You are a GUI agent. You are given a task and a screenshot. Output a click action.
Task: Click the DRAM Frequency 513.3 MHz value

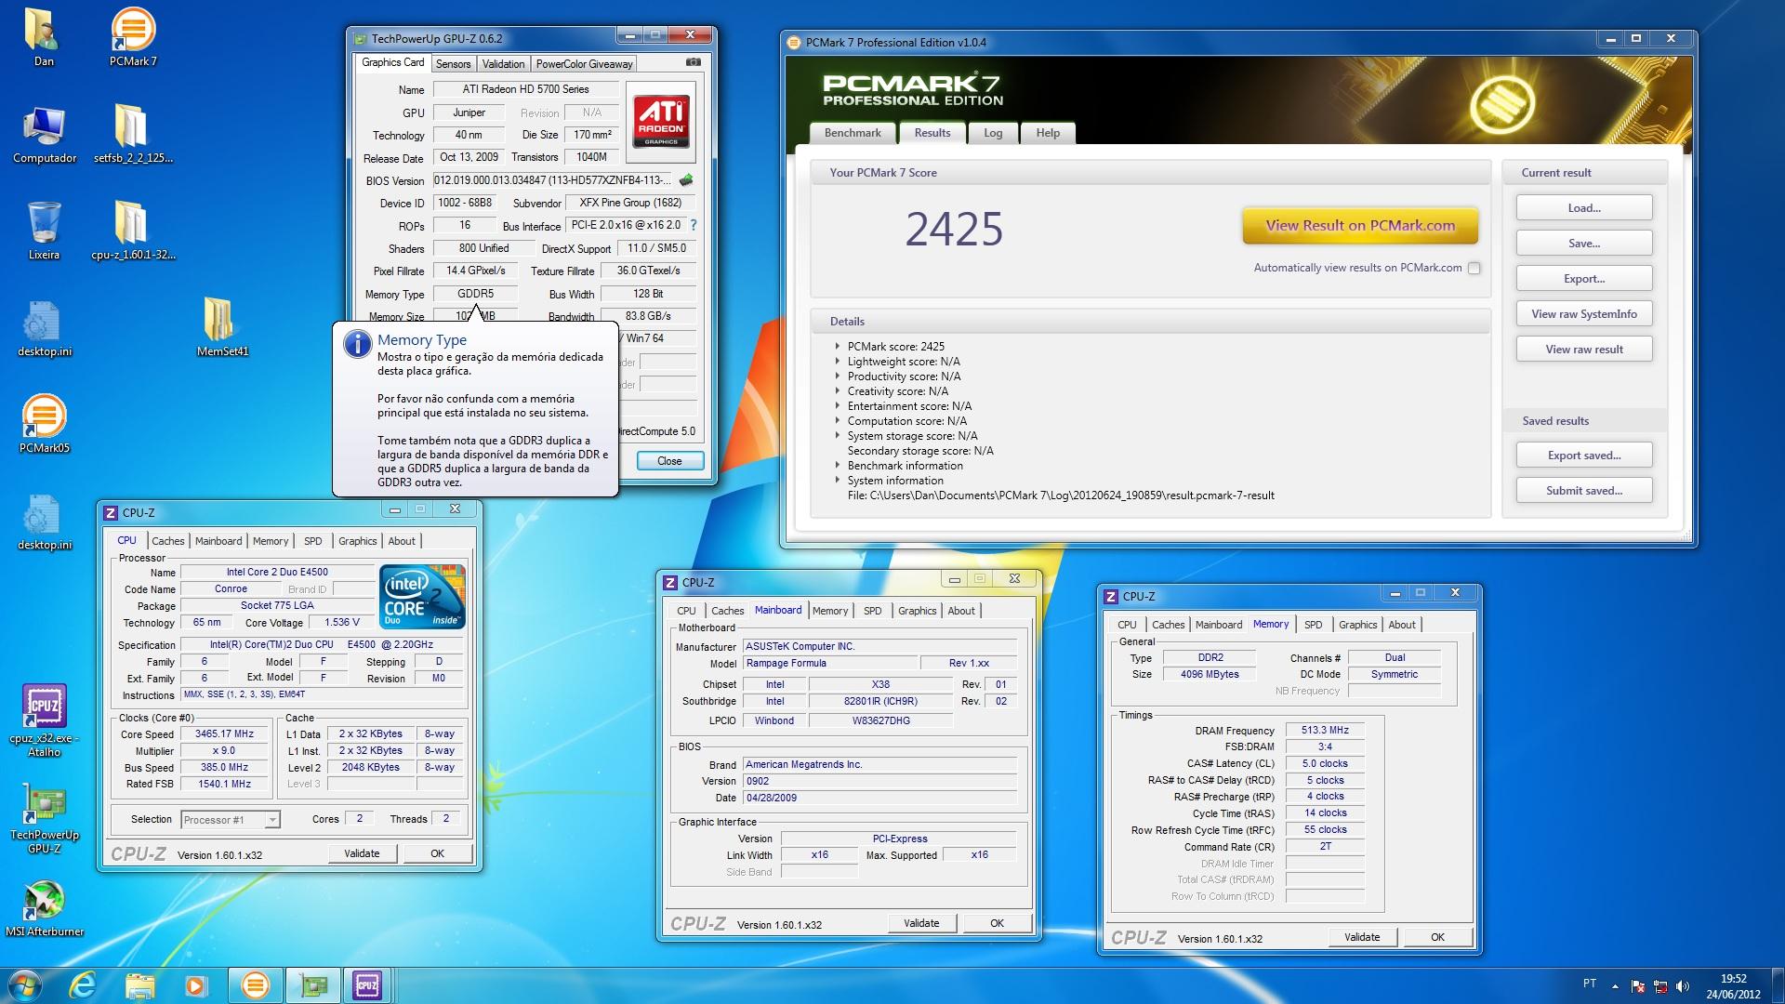1325,731
